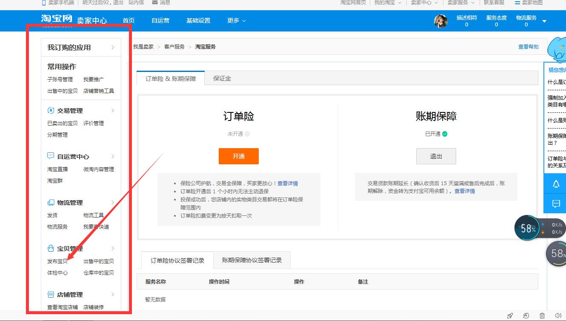Switch to the 保证金 tab
The image size is (566, 321).
pos(222,78)
